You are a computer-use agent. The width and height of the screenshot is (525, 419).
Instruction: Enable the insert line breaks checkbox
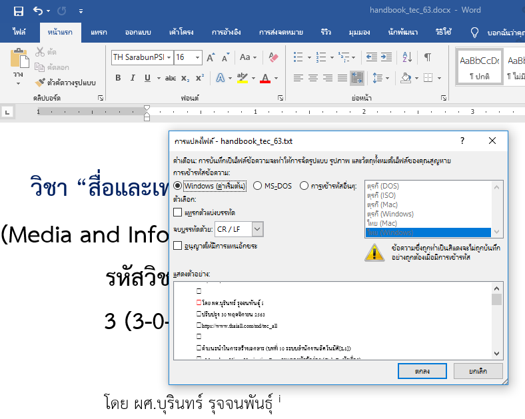[177, 212]
